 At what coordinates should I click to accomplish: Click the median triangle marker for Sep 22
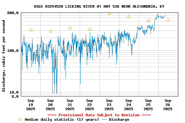[x=90, y=29]
